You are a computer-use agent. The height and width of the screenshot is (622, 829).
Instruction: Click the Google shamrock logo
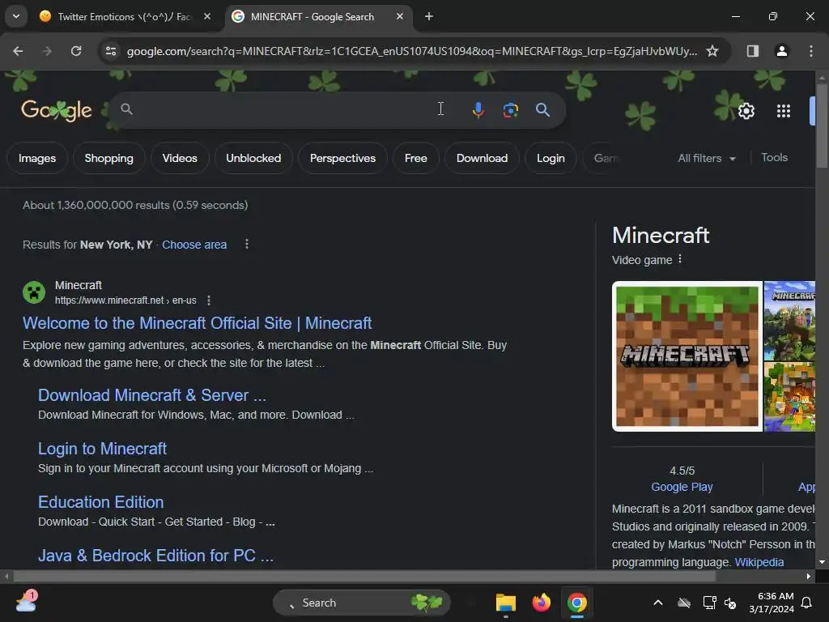(56, 110)
